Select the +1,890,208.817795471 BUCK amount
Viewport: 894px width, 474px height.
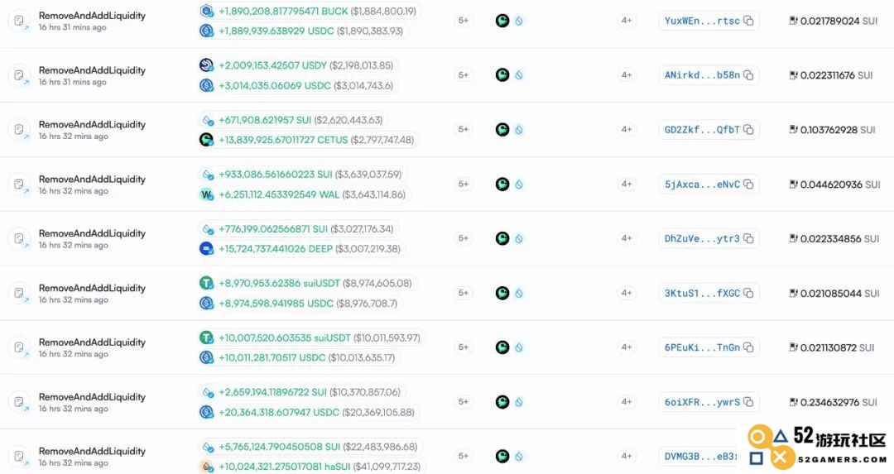[283, 11]
